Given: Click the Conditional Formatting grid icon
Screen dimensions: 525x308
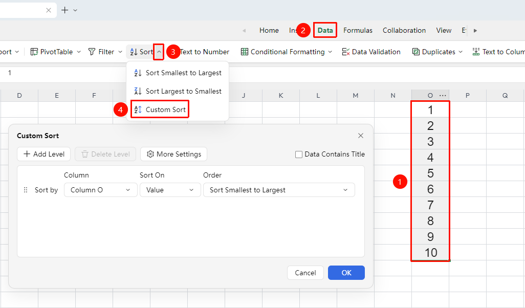Looking at the screenshot, I should pyautogui.click(x=245, y=52).
